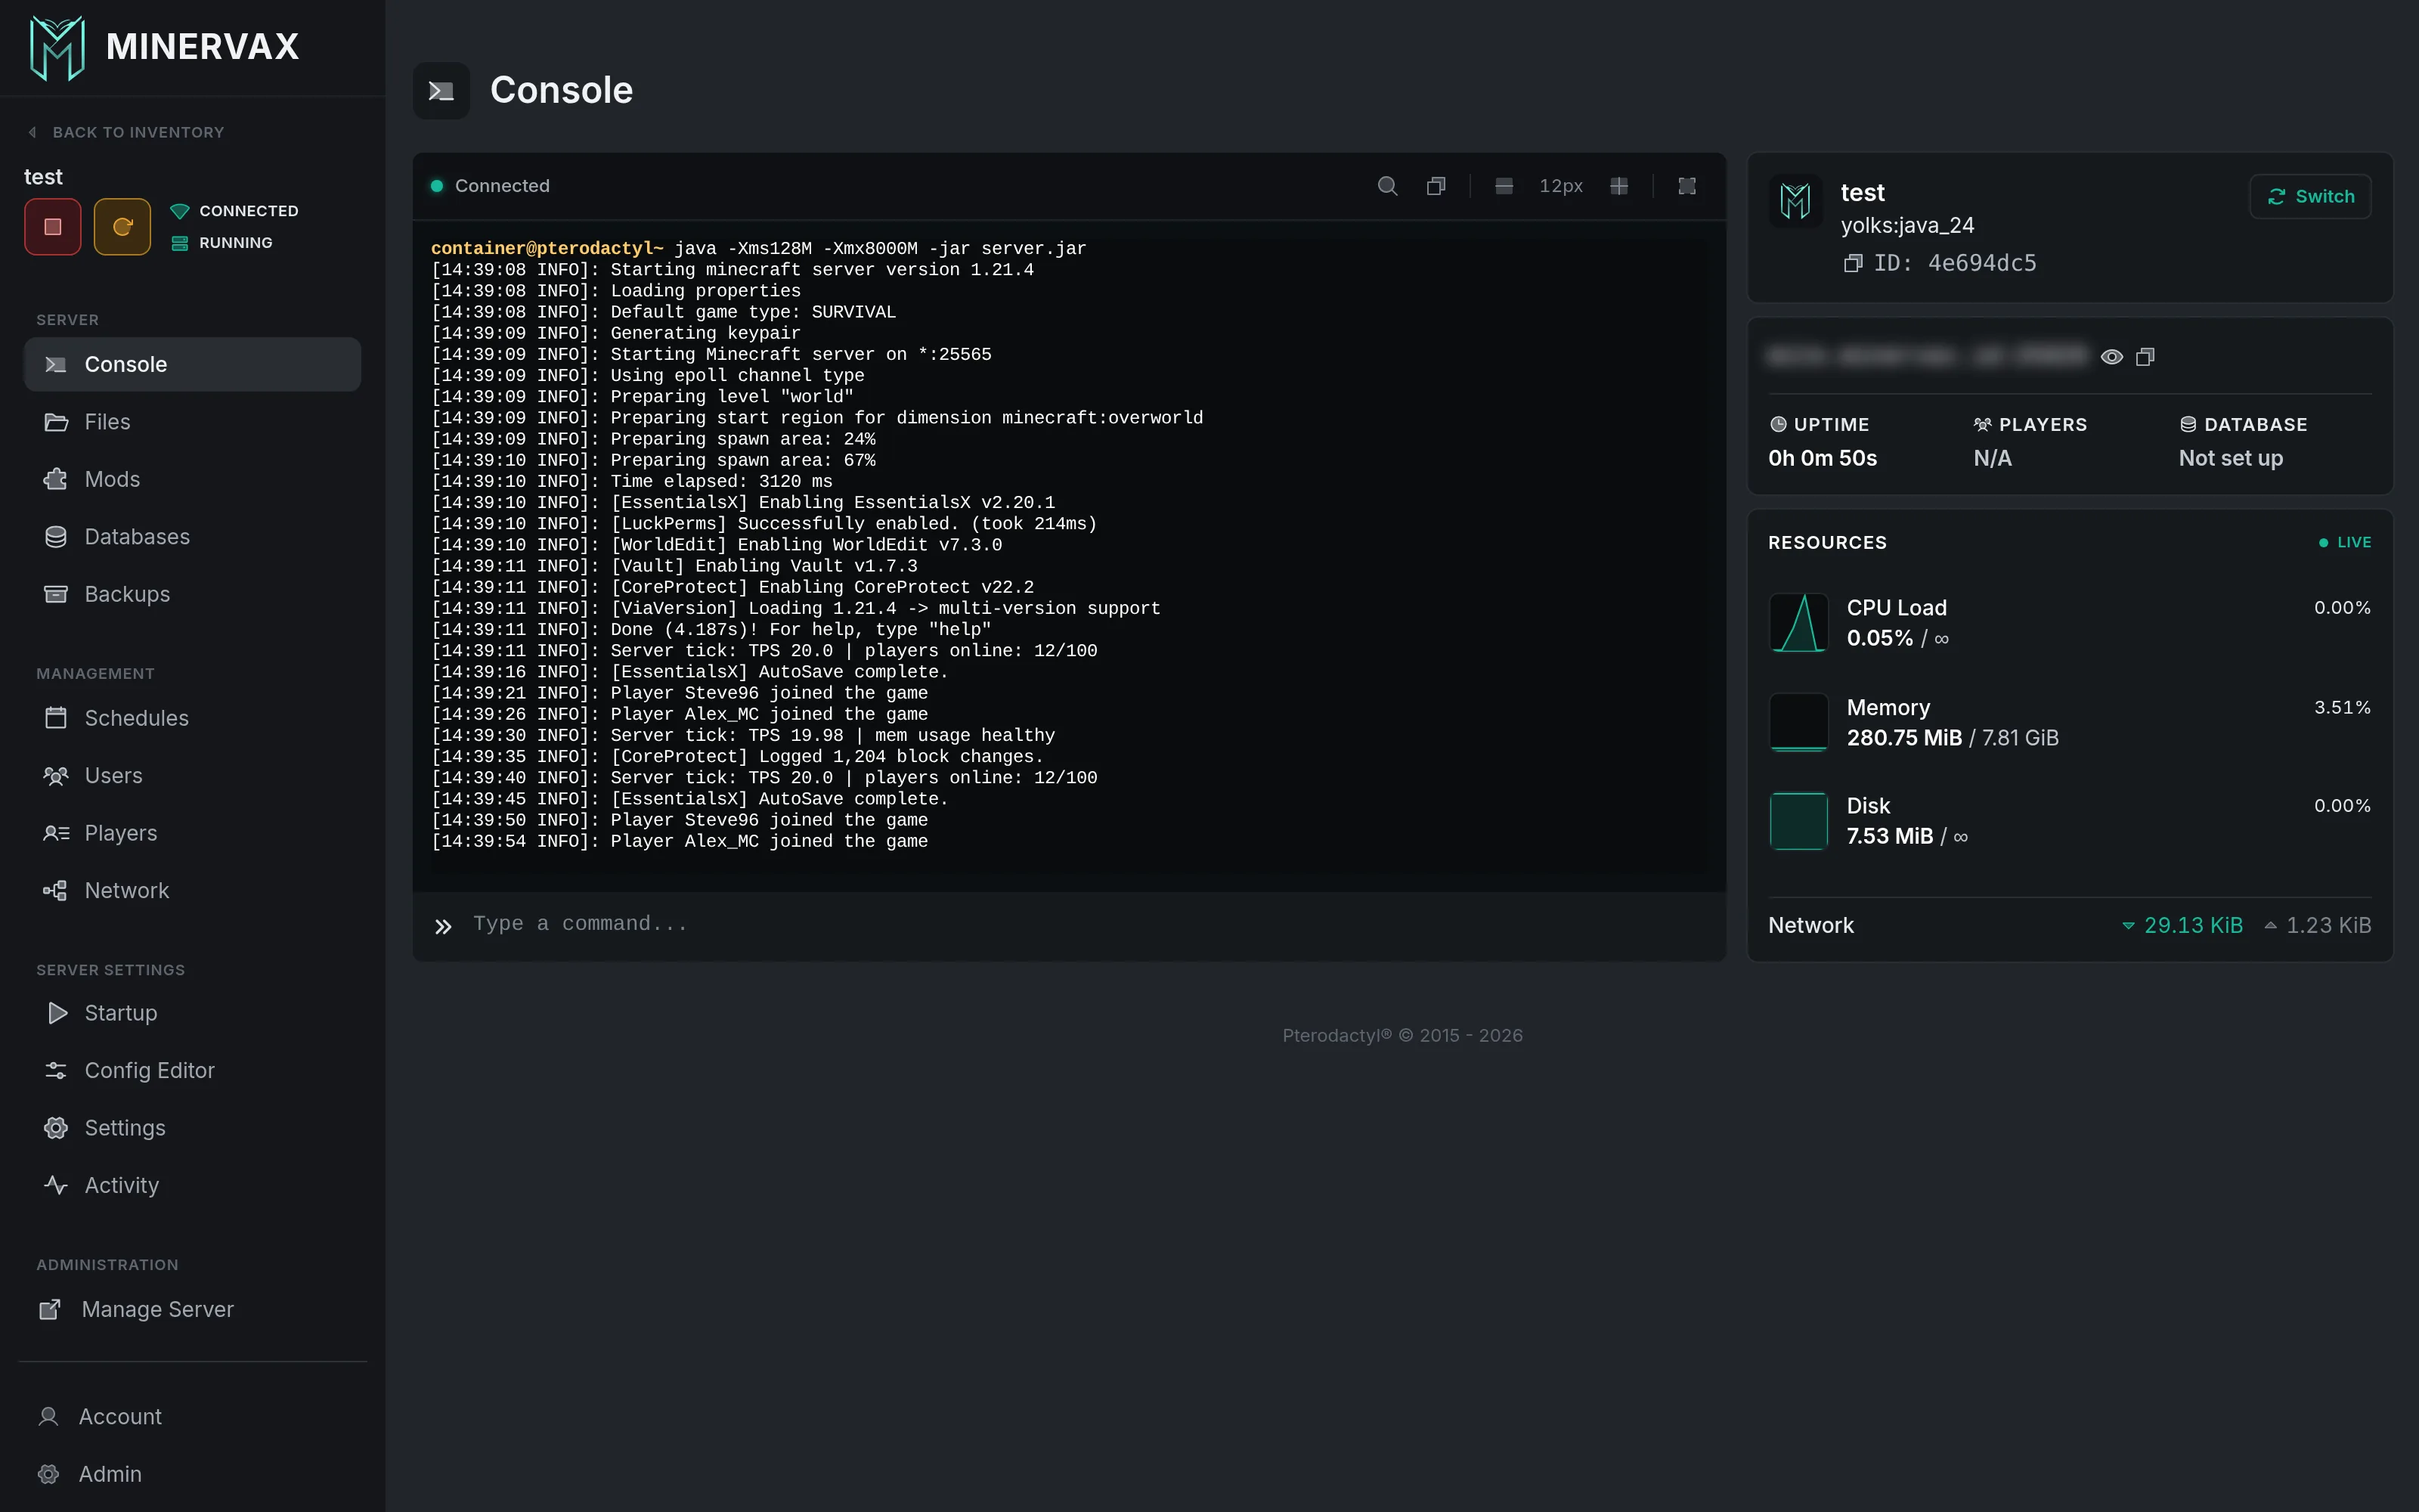Click CPU value 0.05%

click(x=1879, y=638)
